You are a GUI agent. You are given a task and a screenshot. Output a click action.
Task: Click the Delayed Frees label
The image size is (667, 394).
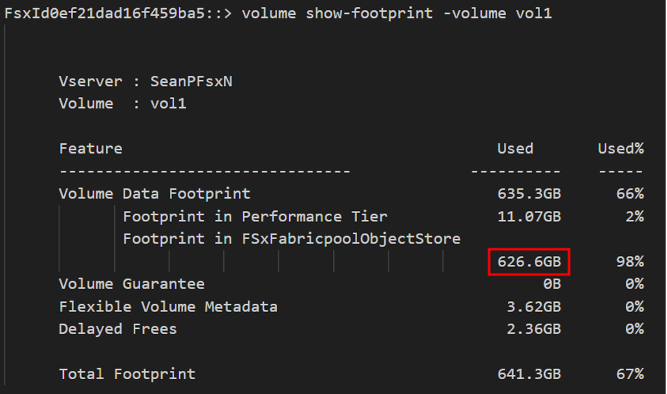(x=117, y=329)
